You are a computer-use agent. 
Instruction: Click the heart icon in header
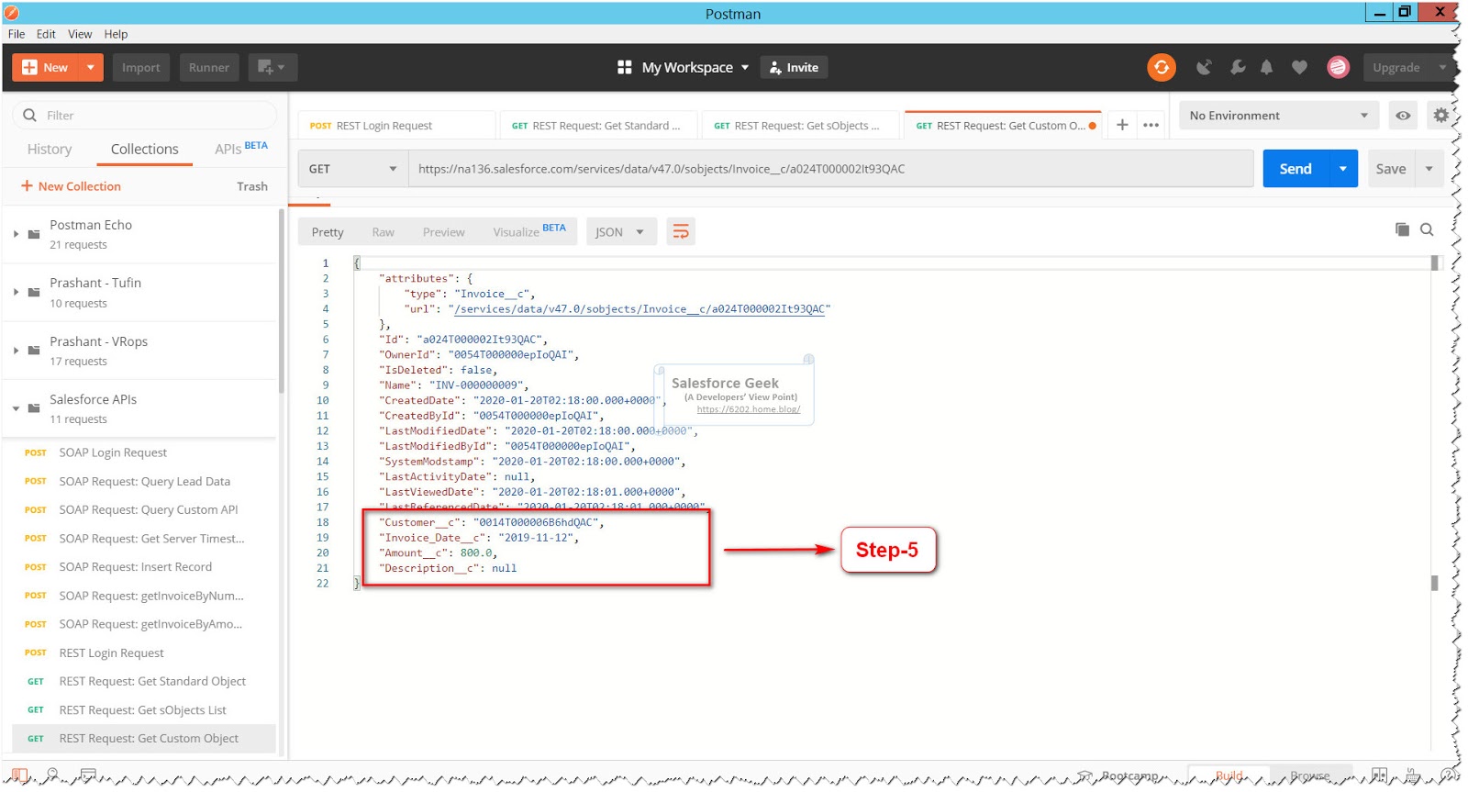click(1299, 67)
